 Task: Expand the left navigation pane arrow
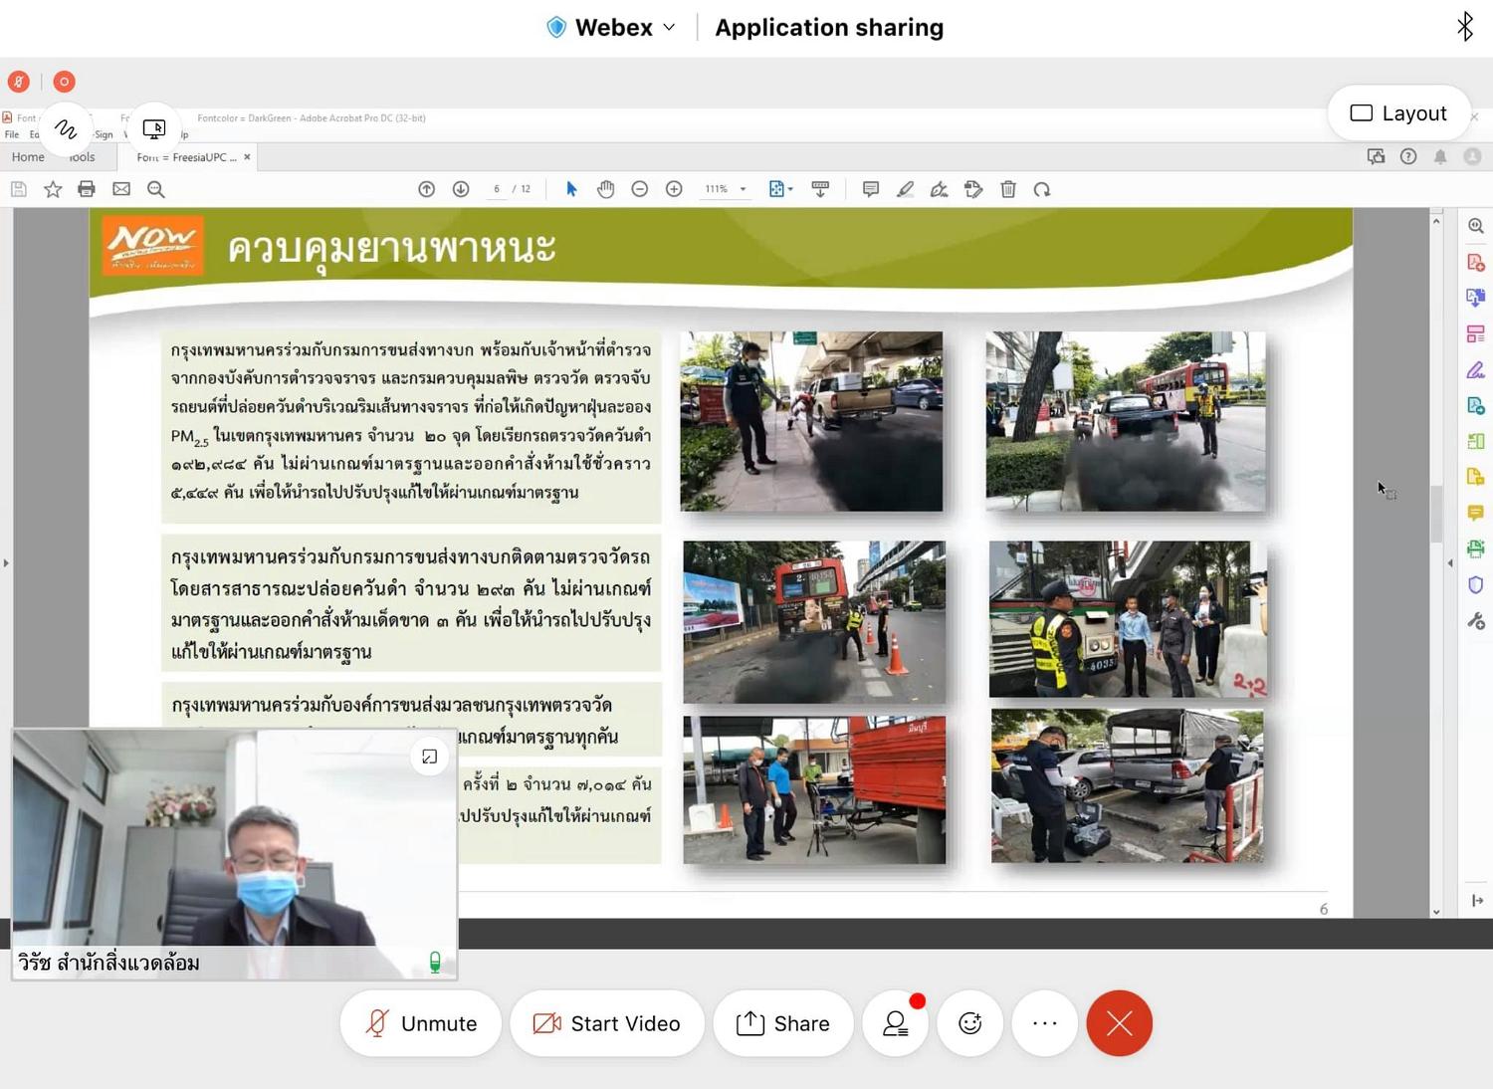coord(6,563)
